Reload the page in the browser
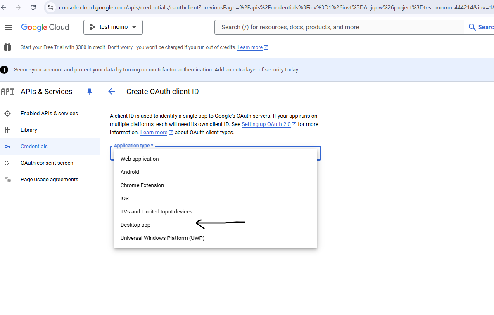Screen dimensions: 494x315 coord(33,7)
